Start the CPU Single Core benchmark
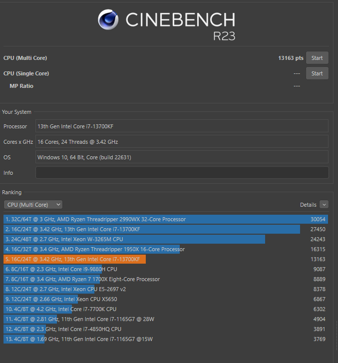 coord(317,73)
